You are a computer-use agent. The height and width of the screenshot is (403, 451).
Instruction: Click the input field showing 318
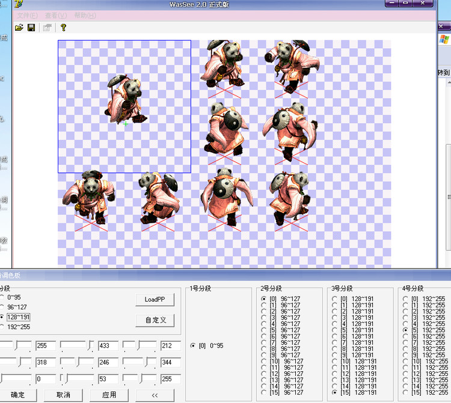click(x=46, y=362)
